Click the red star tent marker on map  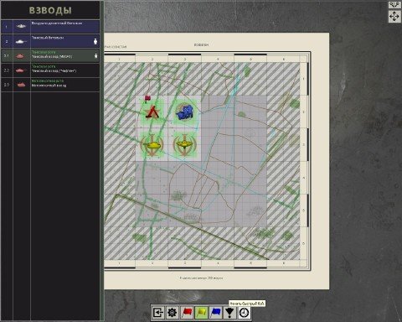pos(152,112)
